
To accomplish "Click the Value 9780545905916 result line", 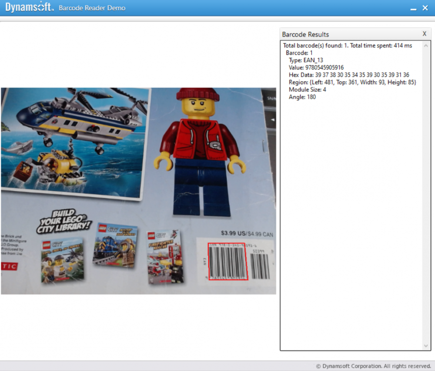I will coord(316,68).
